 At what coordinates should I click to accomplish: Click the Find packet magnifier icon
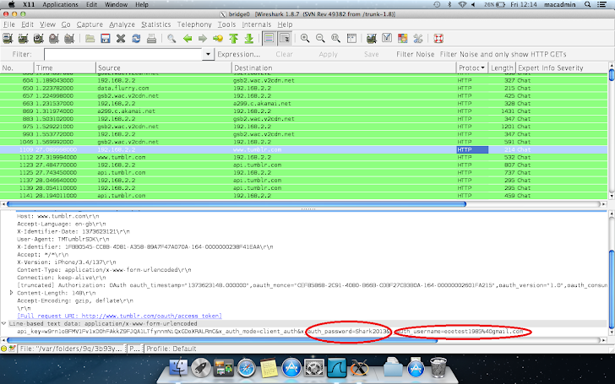click(171, 39)
